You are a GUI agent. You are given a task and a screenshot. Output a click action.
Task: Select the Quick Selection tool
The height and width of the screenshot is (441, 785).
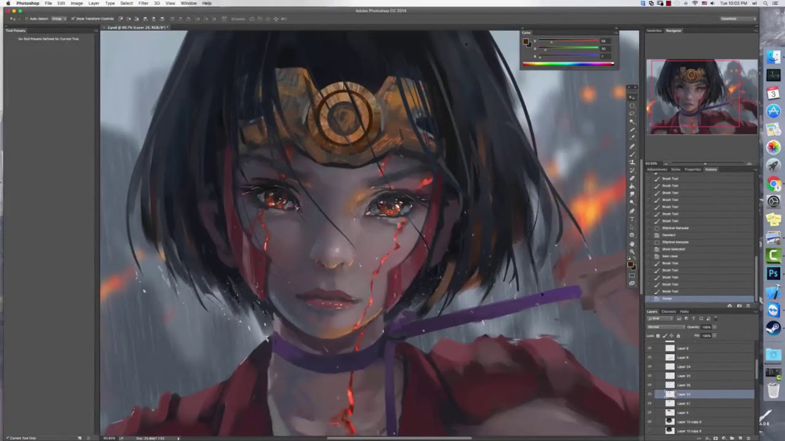pyautogui.click(x=632, y=121)
